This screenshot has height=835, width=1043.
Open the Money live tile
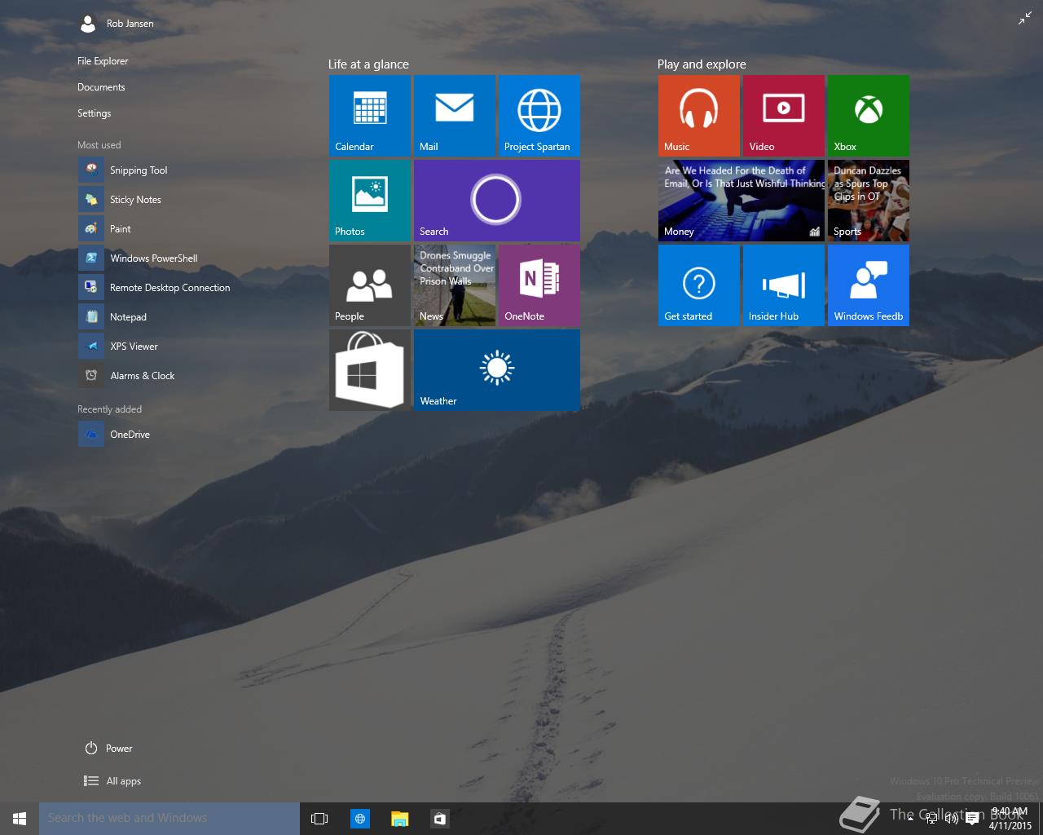[741, 201]
